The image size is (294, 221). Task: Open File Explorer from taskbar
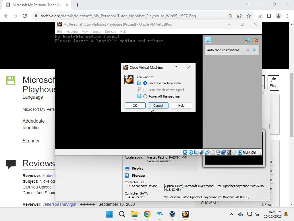134,214
